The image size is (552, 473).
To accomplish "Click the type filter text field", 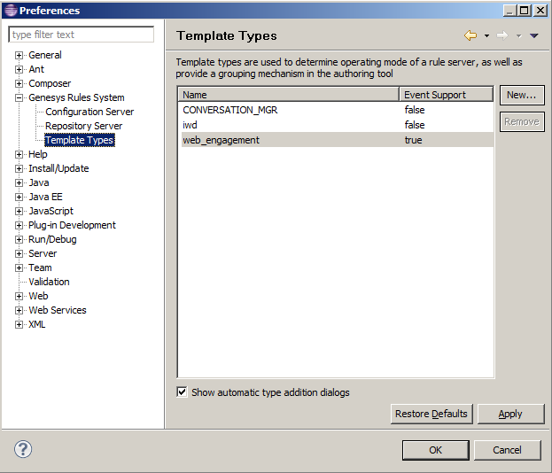I will (x=81, y=35).
